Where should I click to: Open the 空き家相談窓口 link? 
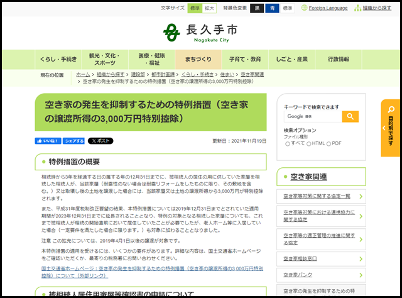tap(300, 259)
